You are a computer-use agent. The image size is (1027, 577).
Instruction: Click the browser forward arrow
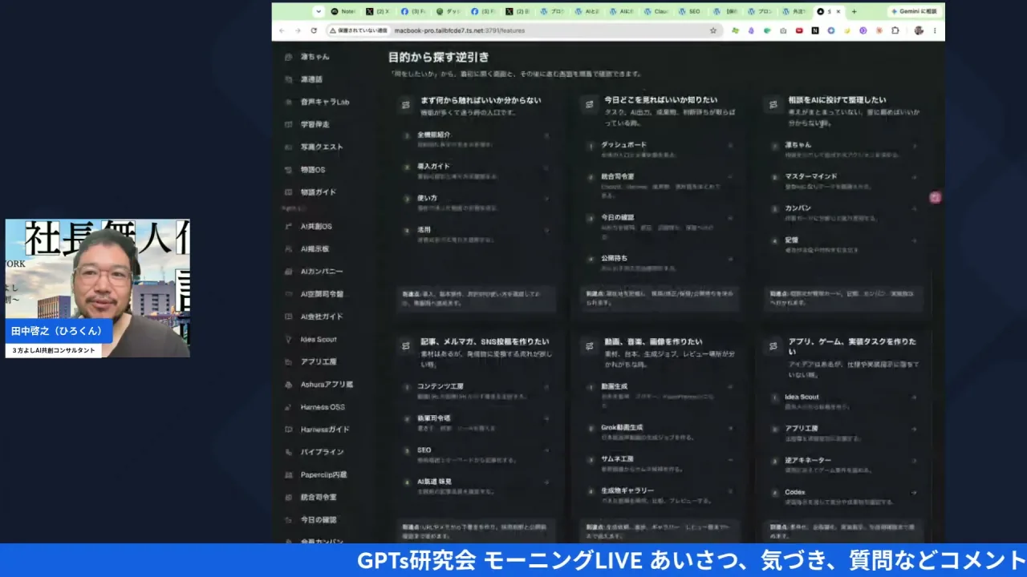(x=297, y=30)
